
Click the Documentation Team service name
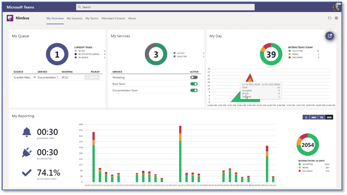click(125, 91)
